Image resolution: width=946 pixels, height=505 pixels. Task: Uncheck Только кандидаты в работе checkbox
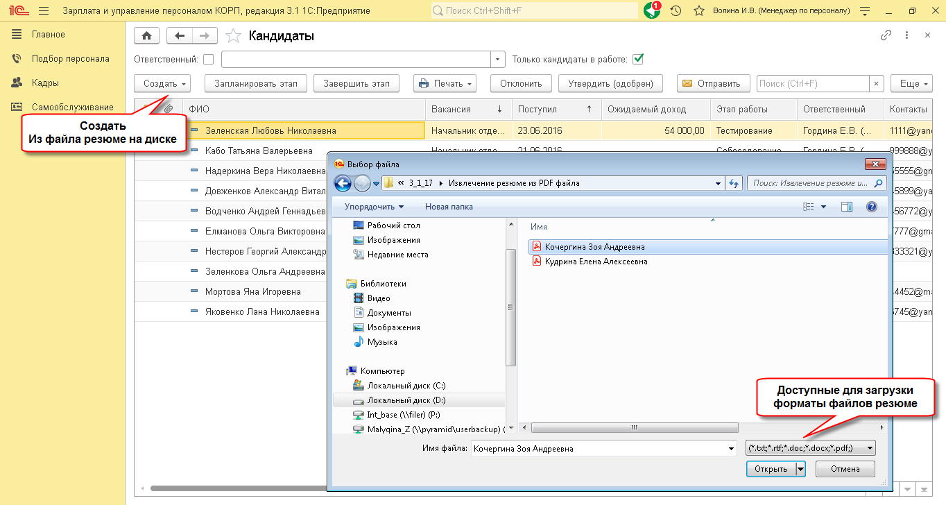point(638,60)
